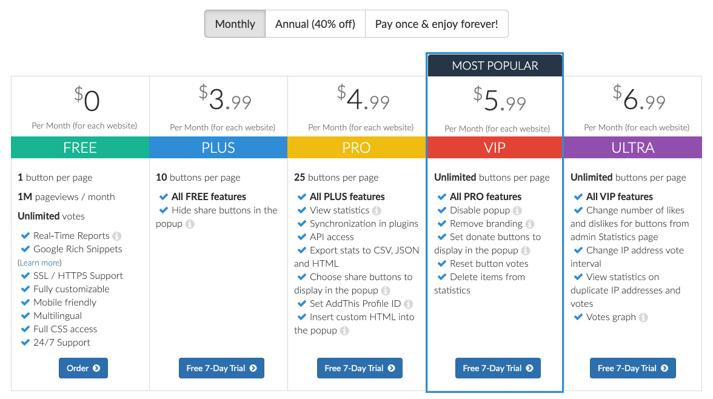Start Free 7-Day Trial for ULTRA plan
This screenshot has width=713, height=399.
click(x=633, y=368)
